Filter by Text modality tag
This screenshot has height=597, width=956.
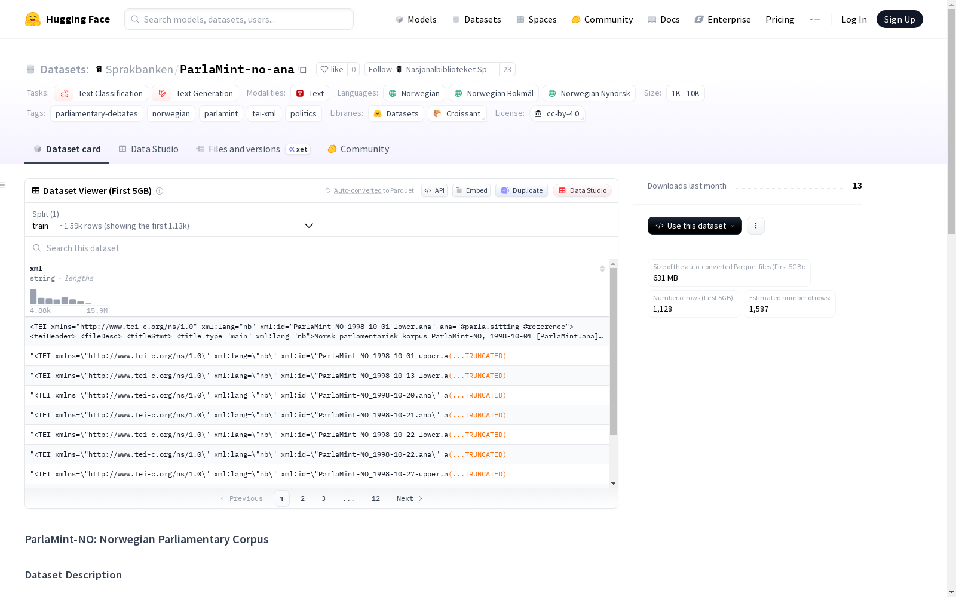coord(310,93)
